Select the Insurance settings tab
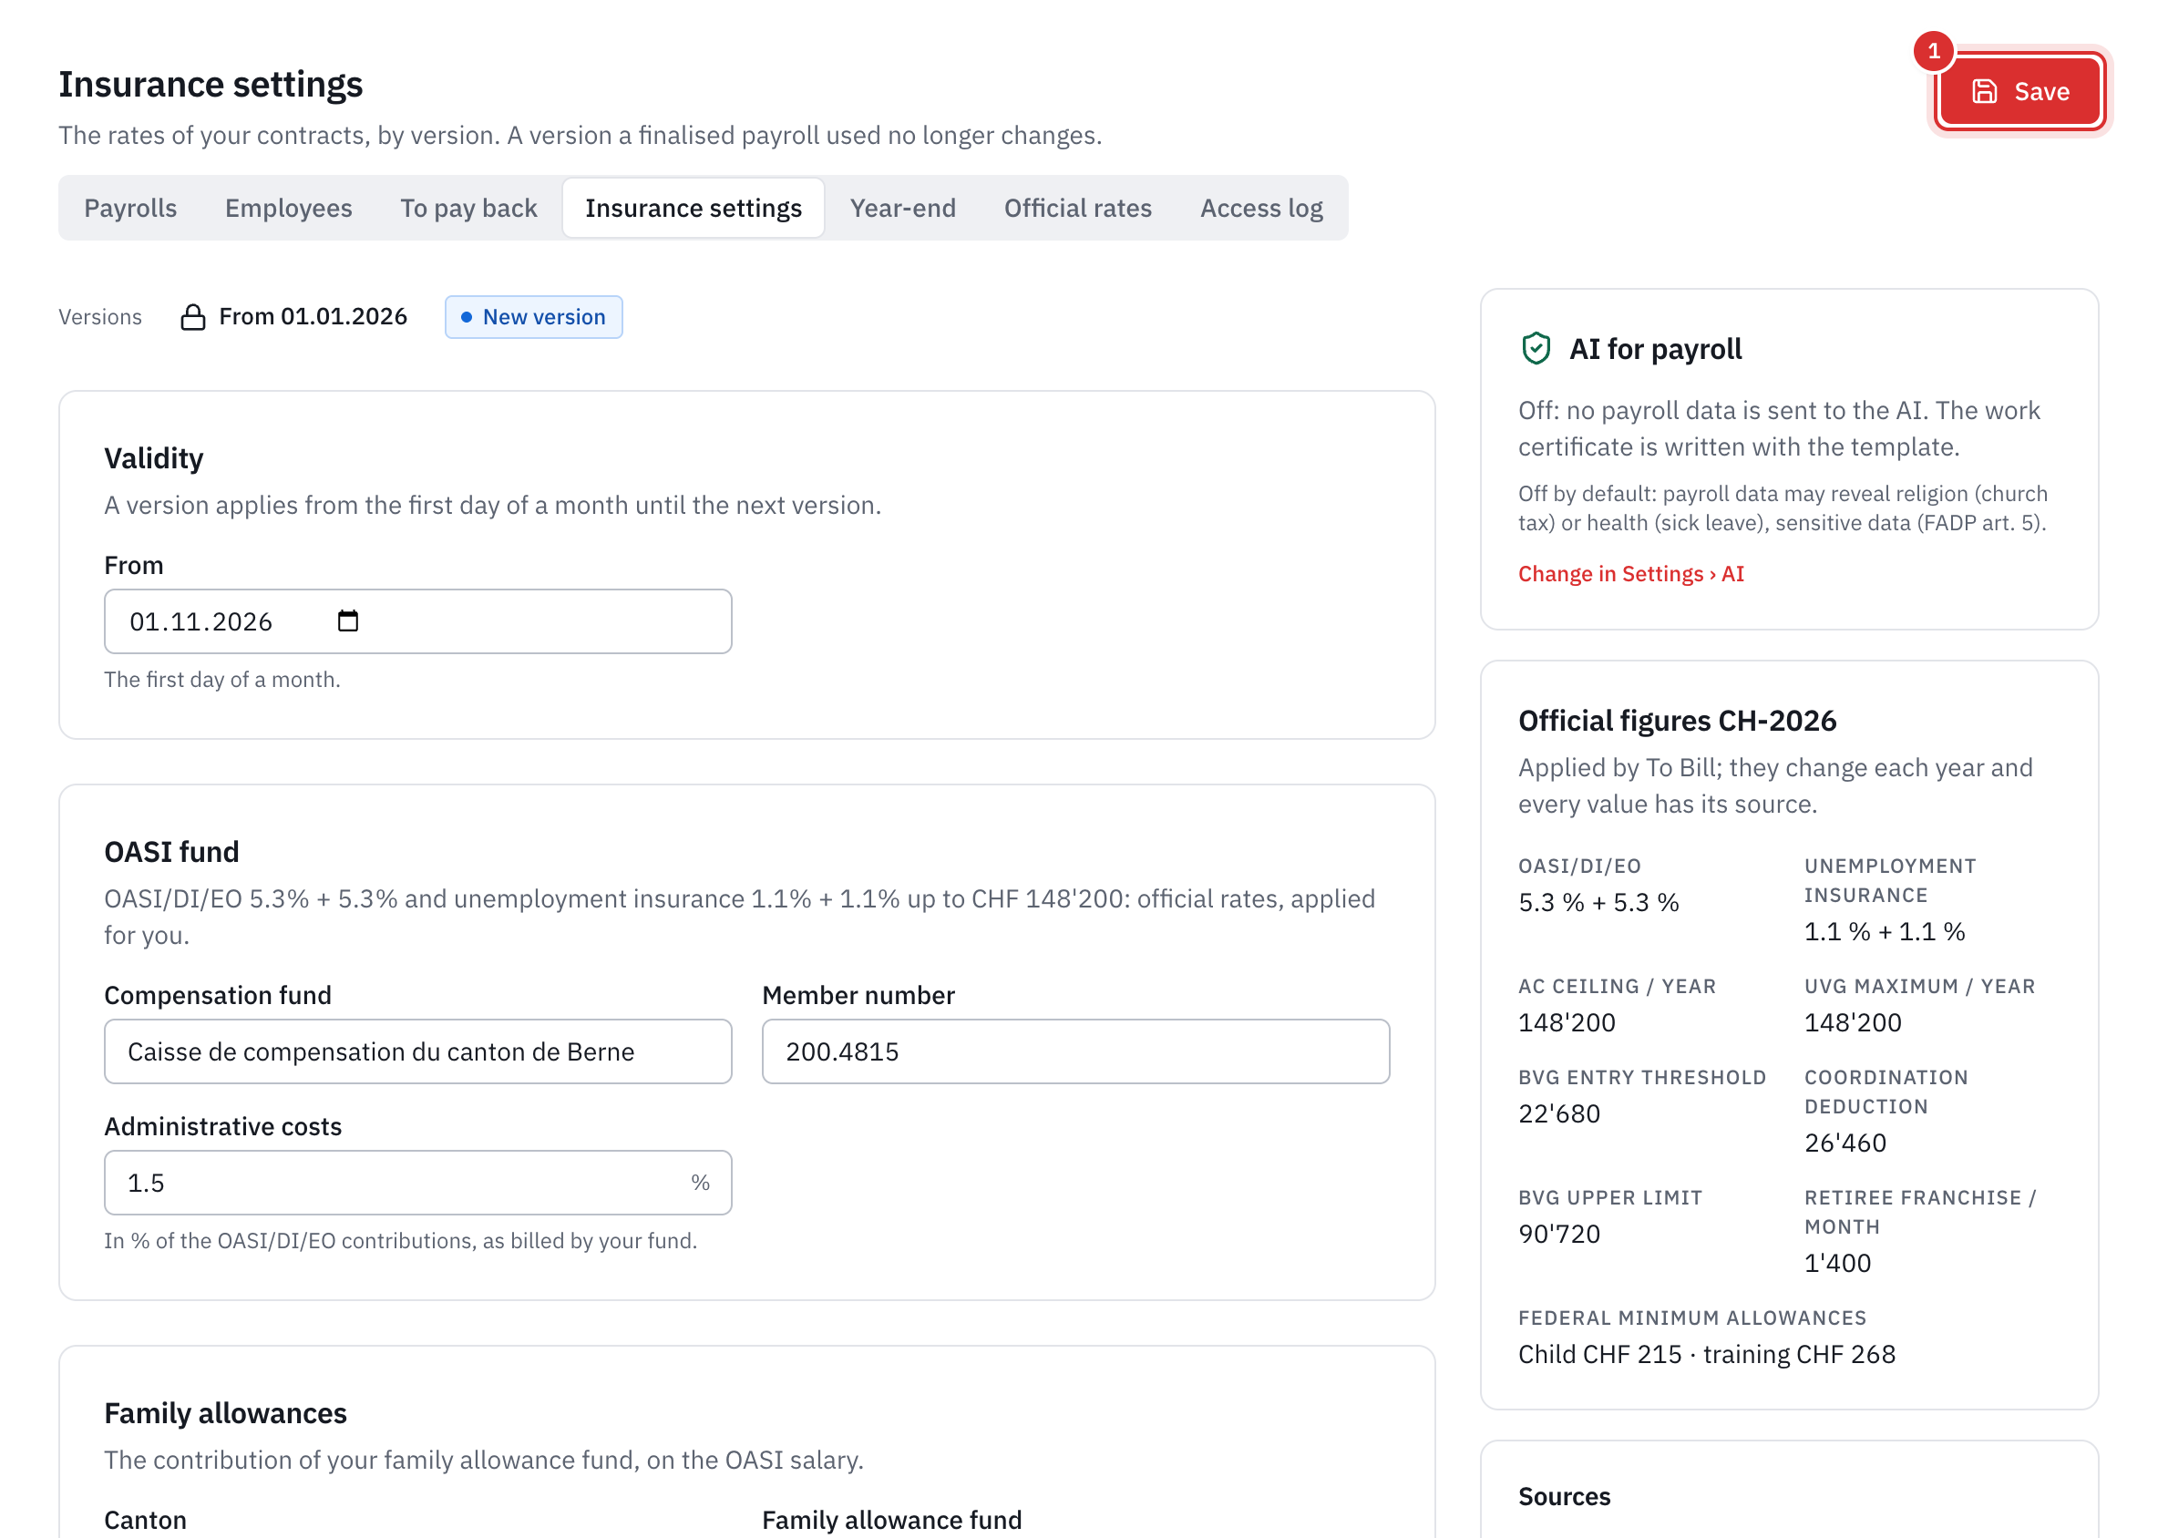Viewport: 2158px width, 1538px height. click(693, 208)
